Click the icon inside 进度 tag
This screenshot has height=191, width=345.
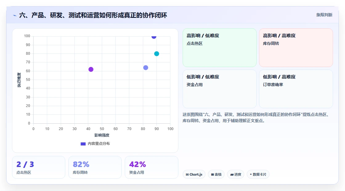pos(232,174)
